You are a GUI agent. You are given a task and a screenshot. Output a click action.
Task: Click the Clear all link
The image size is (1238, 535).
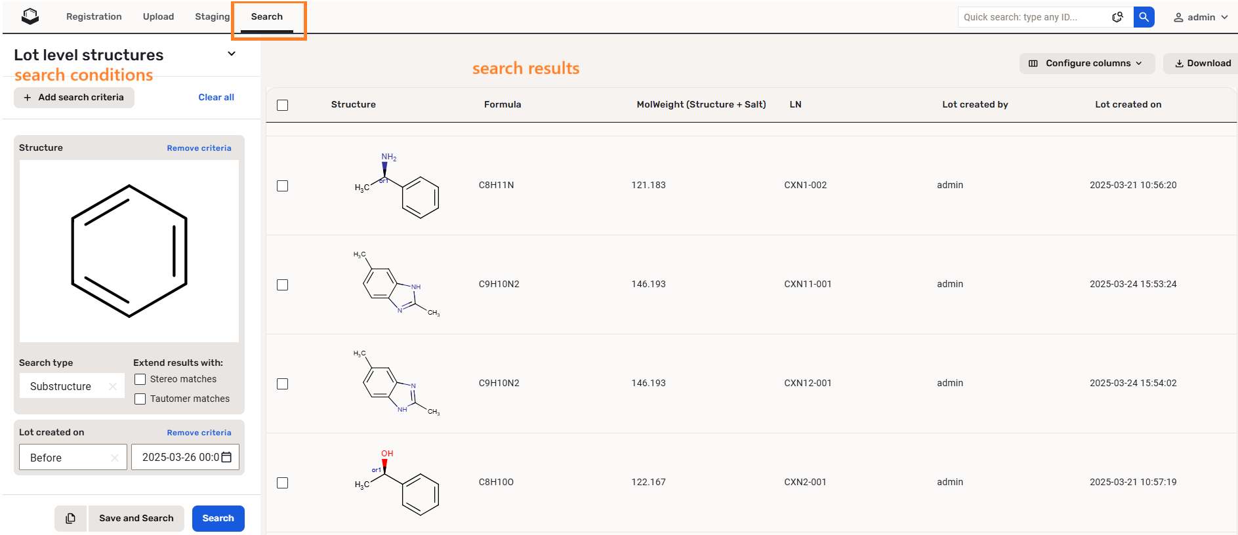216,98
